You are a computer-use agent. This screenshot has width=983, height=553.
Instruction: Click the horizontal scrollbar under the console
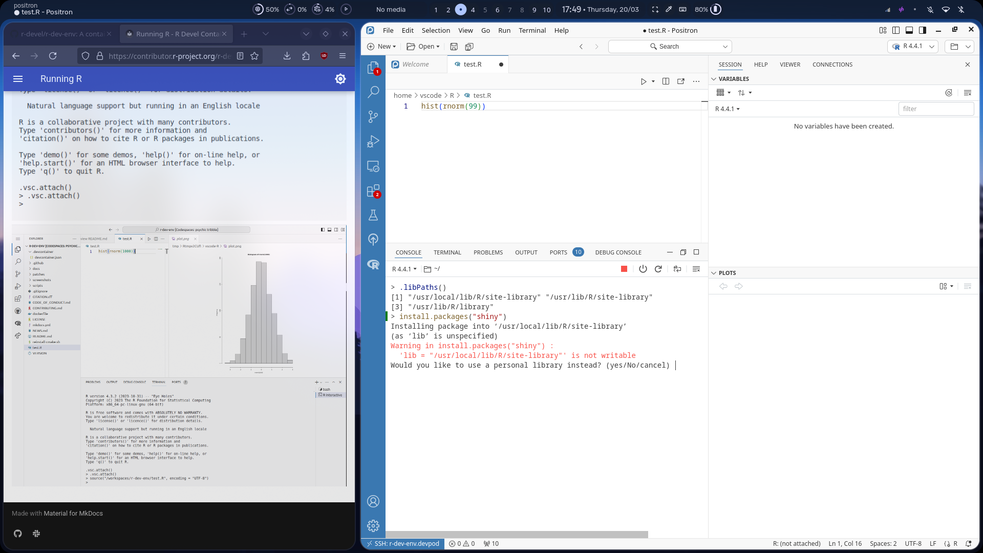click(x=517, y=535)
